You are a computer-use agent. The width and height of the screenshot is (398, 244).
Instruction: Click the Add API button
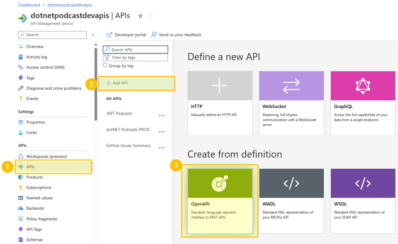137,83
